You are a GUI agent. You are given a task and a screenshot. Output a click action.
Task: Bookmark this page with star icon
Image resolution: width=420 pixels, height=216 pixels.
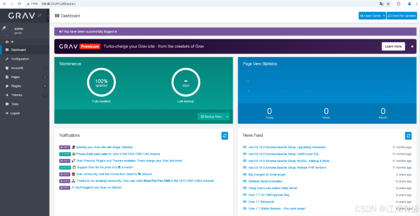(388, 4)
